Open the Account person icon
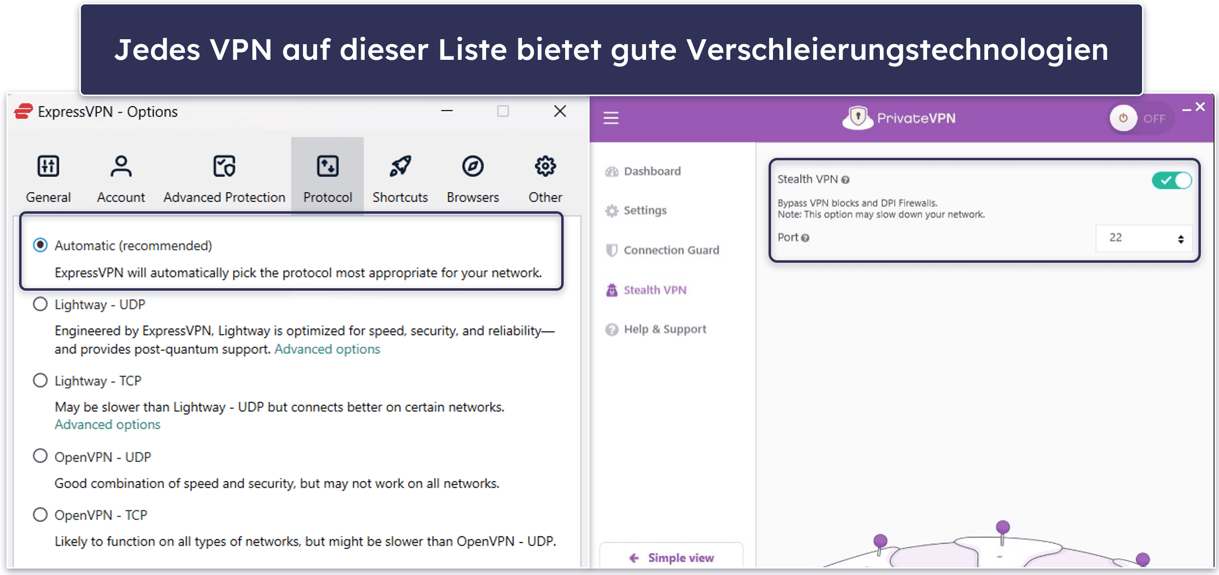This screenshot has height=575, width=1219. [x=121, y=166]
